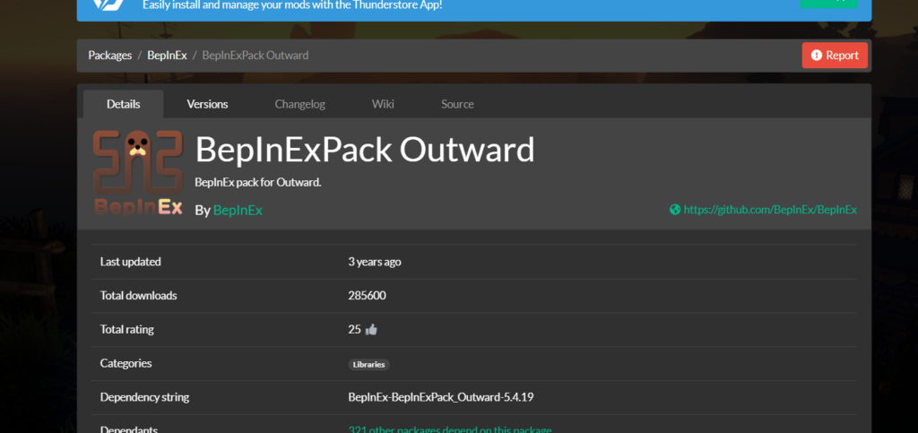Click the Report button
The width and height of the screenshot is (918, 433).
[835, 56]
